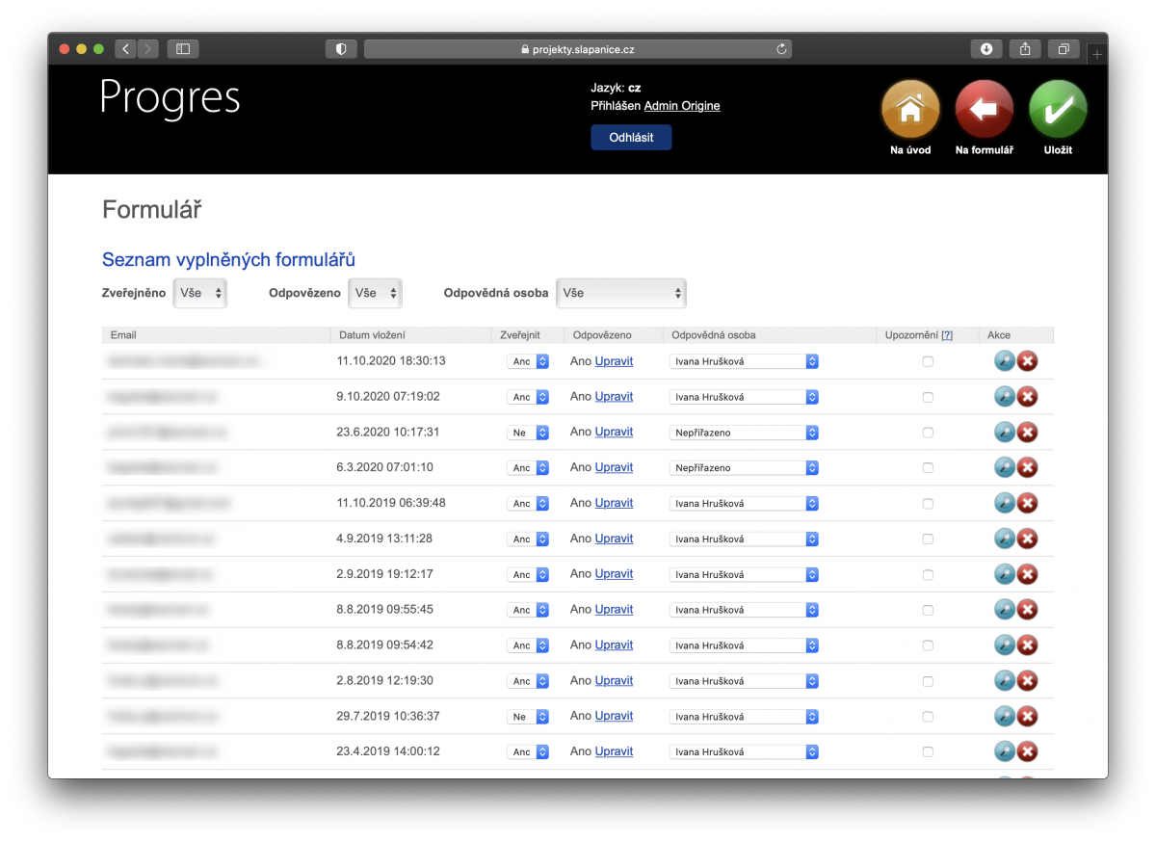Open the Safari share icon
The width and height of the screenshot is (1156, 842).
point(1025,48)
